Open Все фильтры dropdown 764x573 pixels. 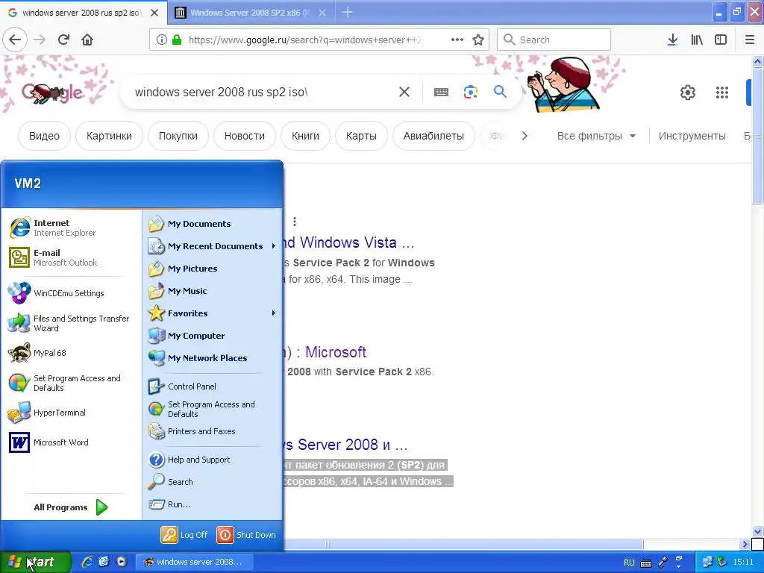(596, 136)
